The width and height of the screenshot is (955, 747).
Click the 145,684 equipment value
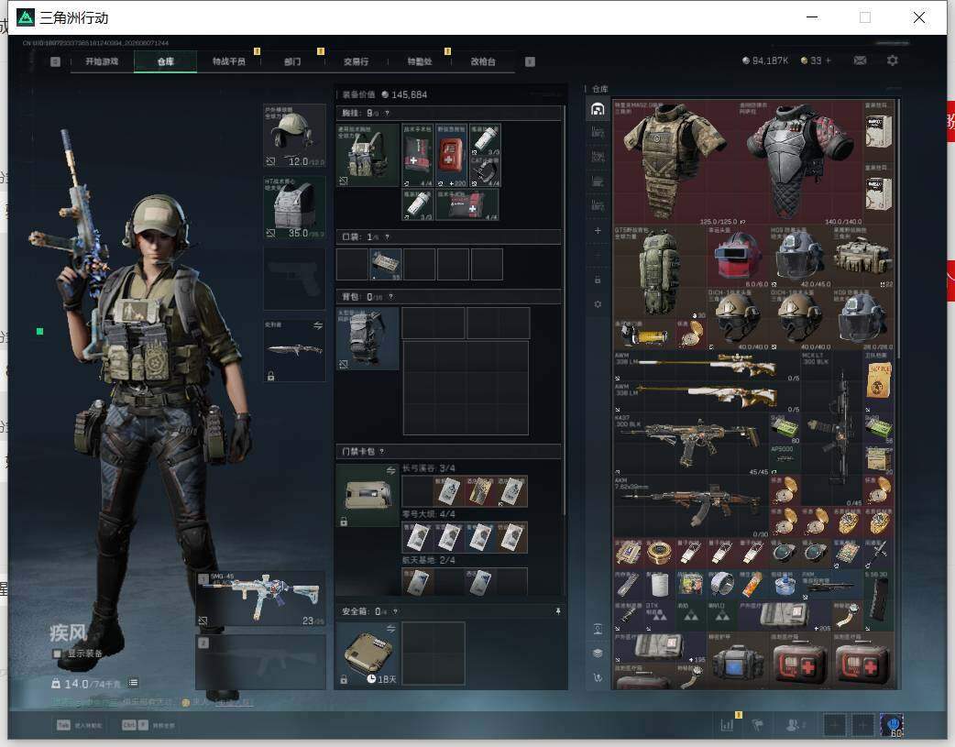pyautogui.click(x=410, y=94)
